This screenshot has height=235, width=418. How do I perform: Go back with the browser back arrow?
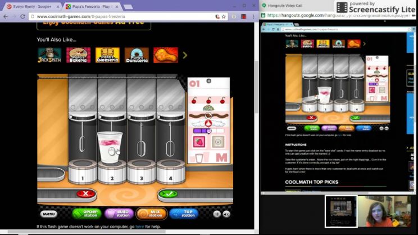(x=6, y=16)
